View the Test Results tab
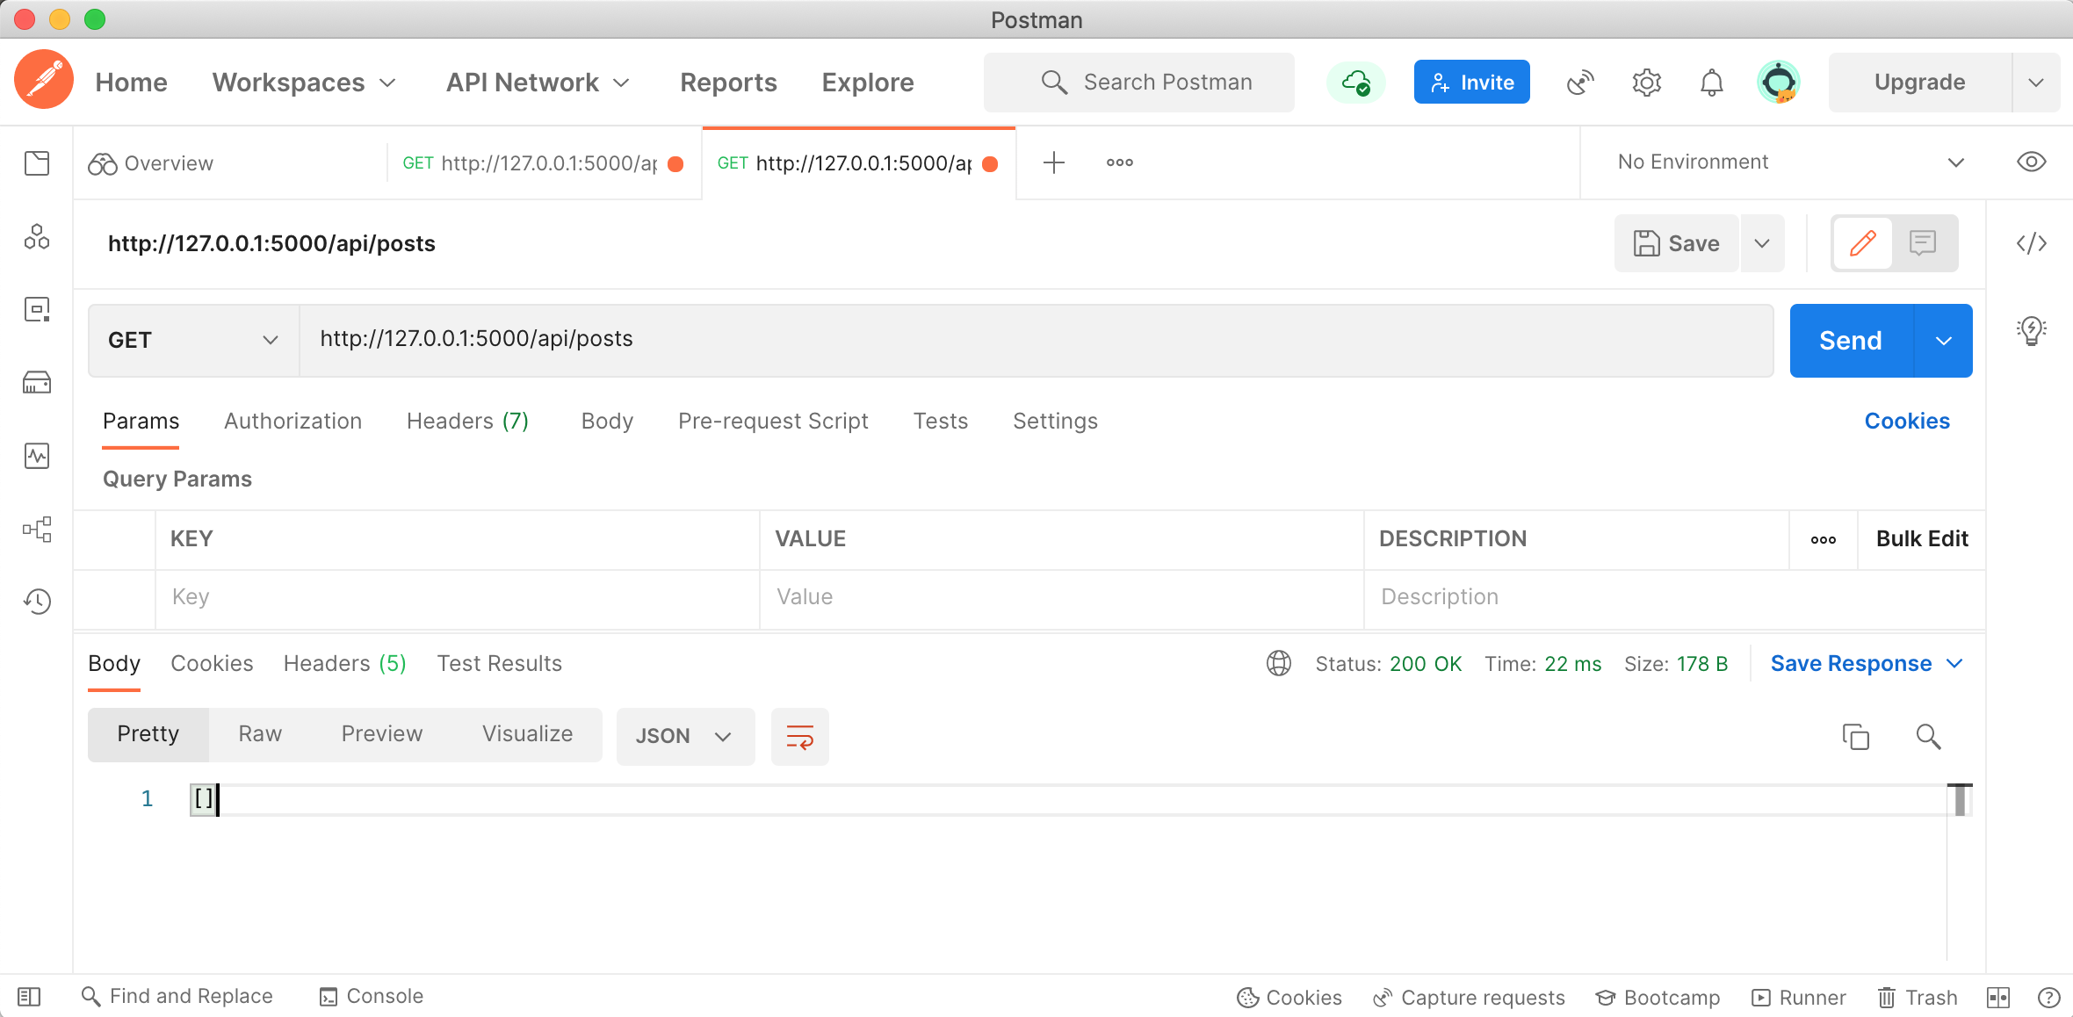This screenshot has height=1017, width=2073. [x=499, y=663]
